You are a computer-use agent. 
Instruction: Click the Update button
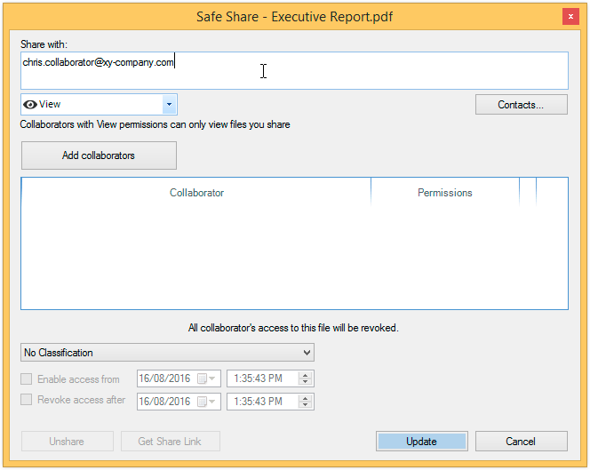[x=421, y=441]
